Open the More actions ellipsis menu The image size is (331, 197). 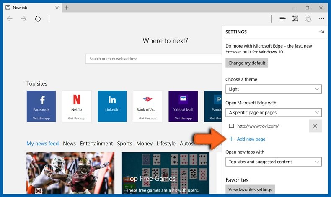tap(321, 19)
